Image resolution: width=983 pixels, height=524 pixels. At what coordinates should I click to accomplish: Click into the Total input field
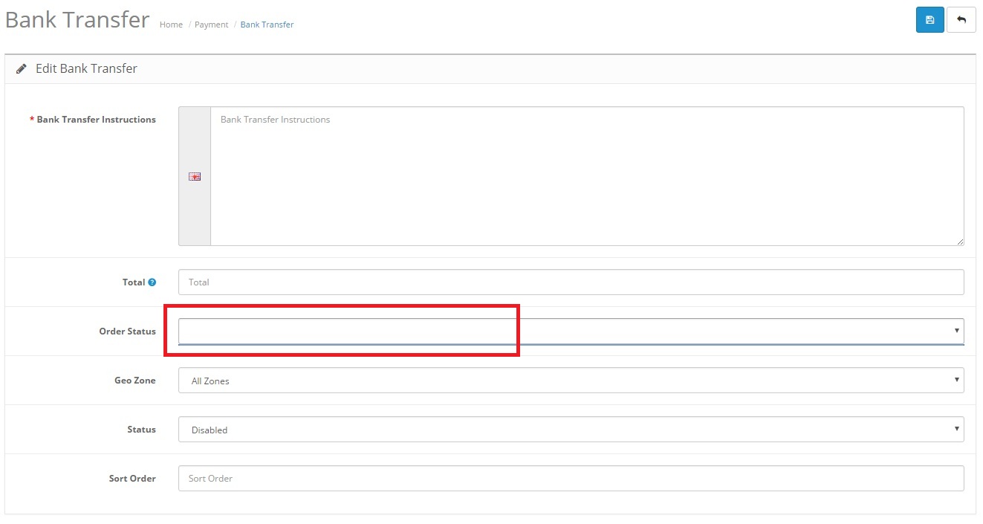coord(571,282)
